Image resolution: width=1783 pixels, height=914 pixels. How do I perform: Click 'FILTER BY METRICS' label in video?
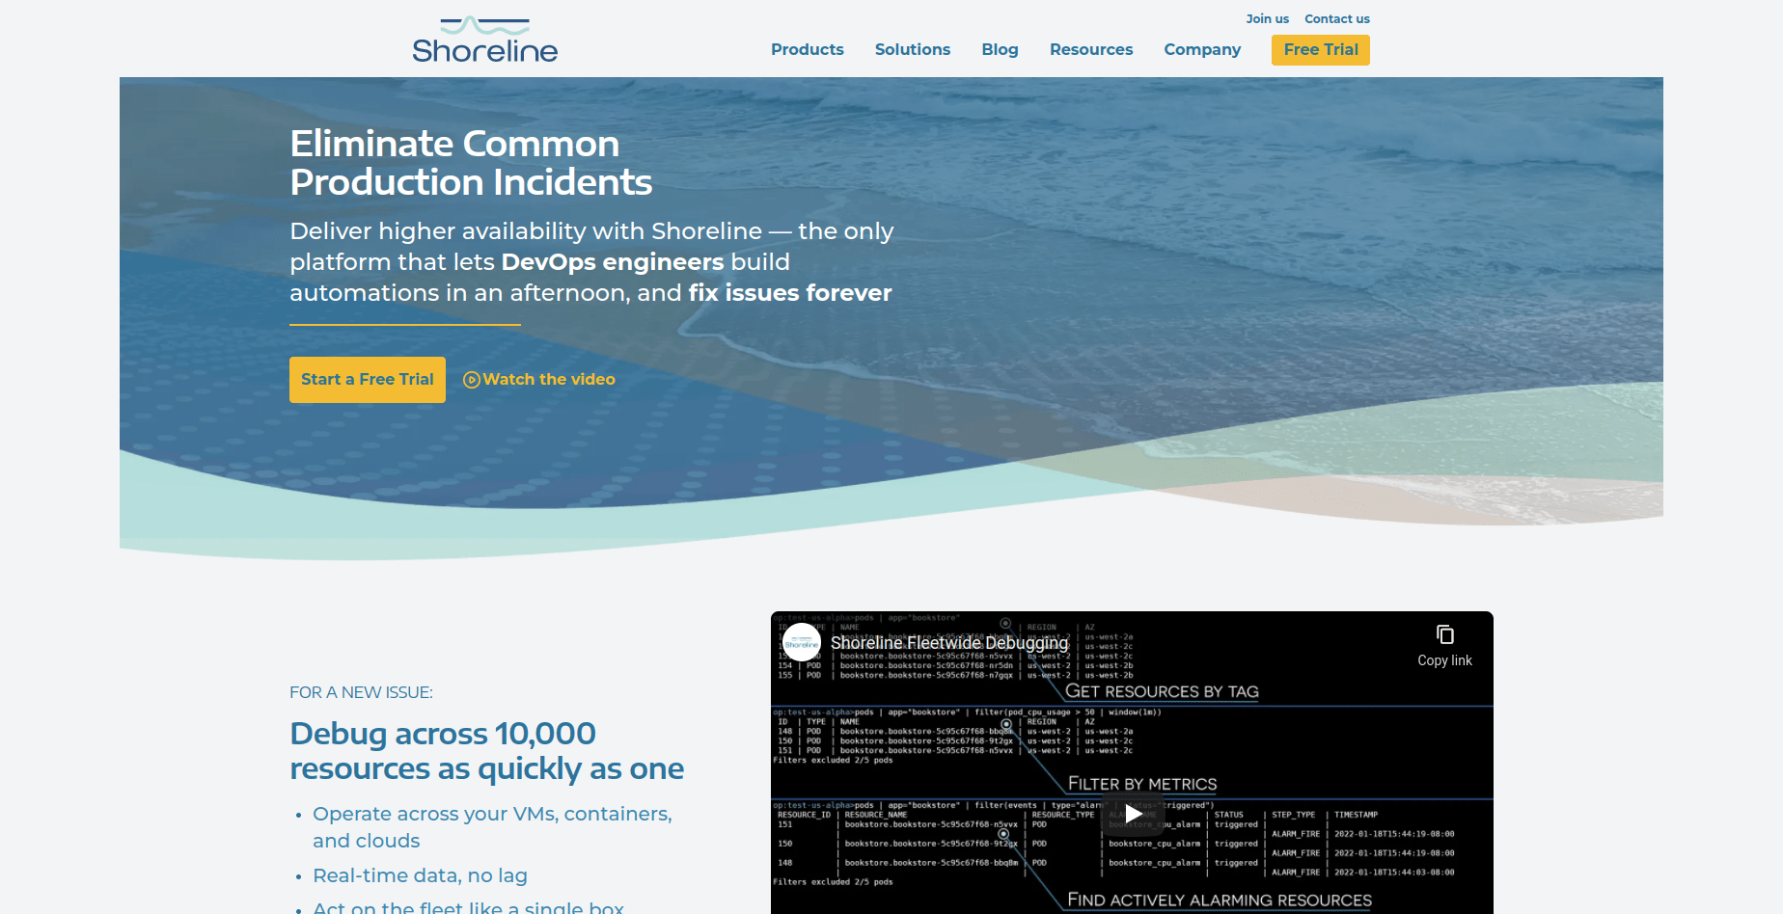pos(1142,784)
